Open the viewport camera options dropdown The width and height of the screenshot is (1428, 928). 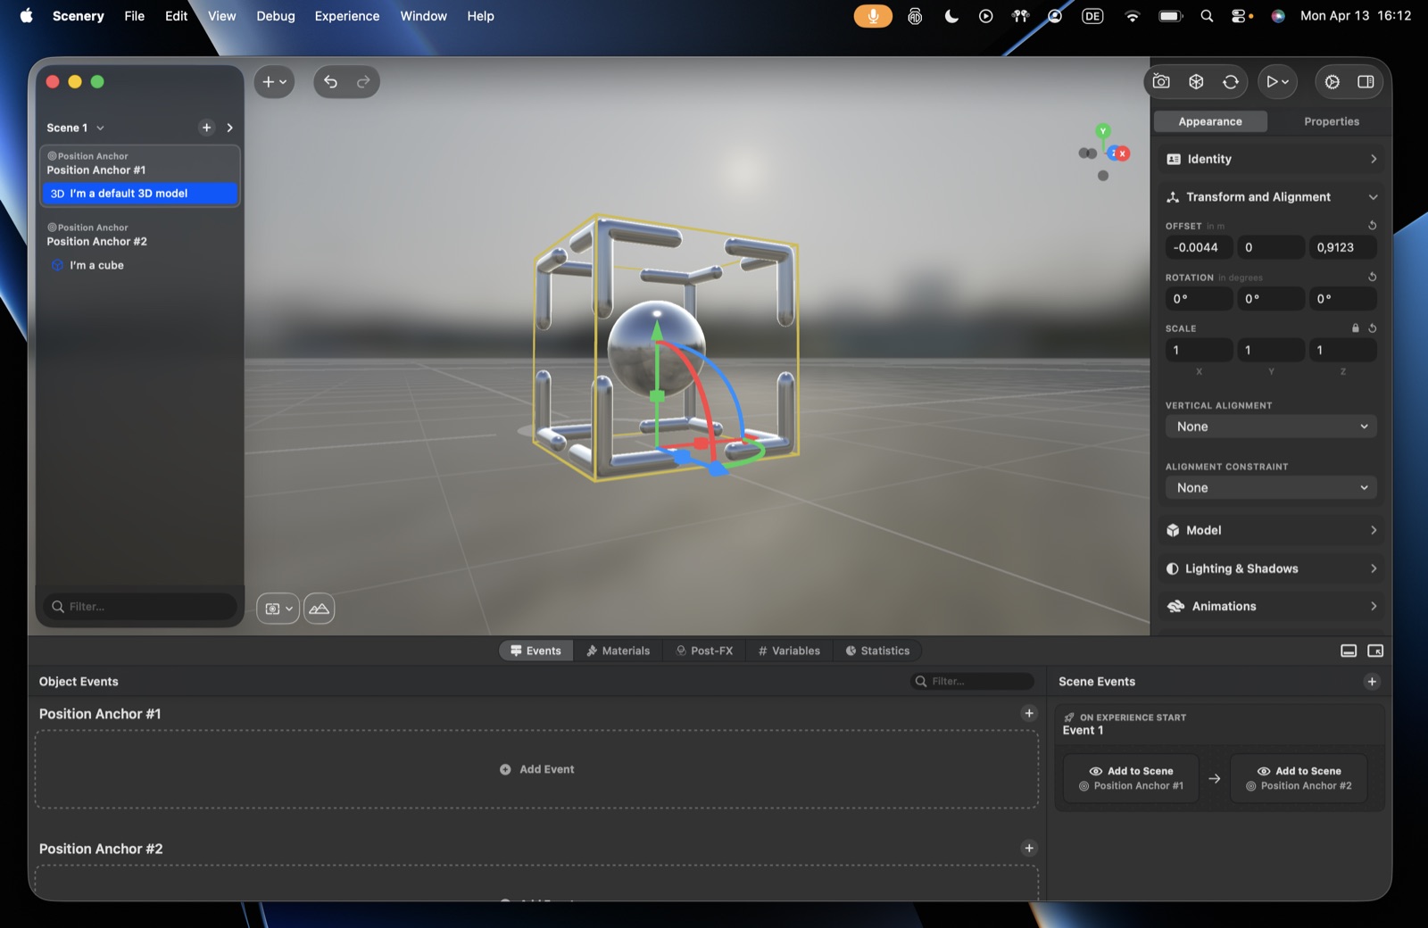(278, 609)
